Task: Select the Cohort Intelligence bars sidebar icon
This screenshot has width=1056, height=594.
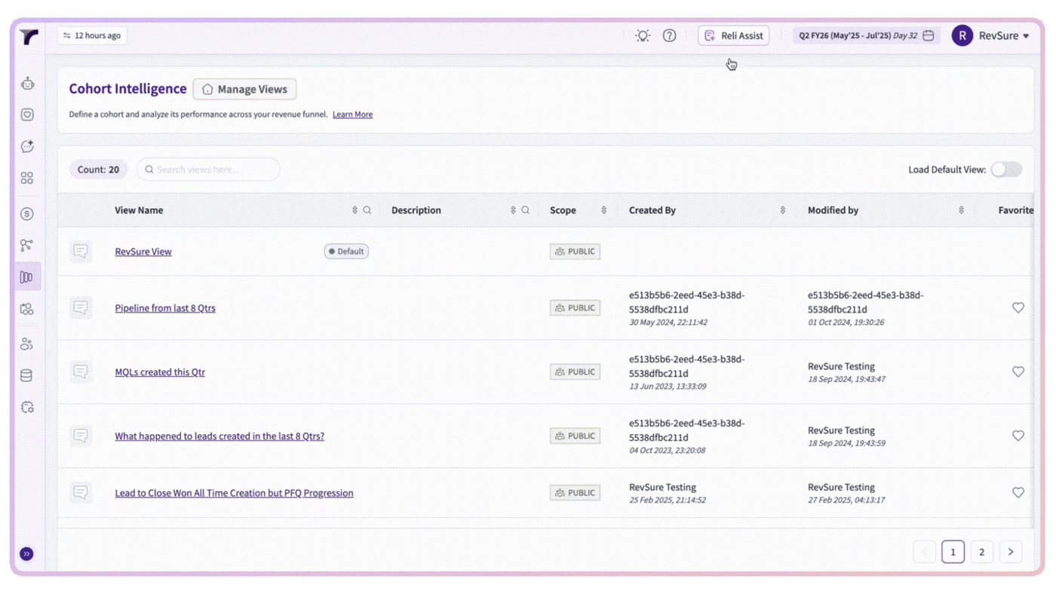Action: point(27,277)
